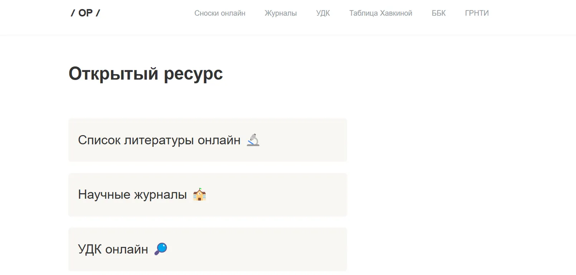The height and width of the screenshot is (275, 576).
Task: Open the Таблица Хавкиной menu link
Action: tap(381, 13)
